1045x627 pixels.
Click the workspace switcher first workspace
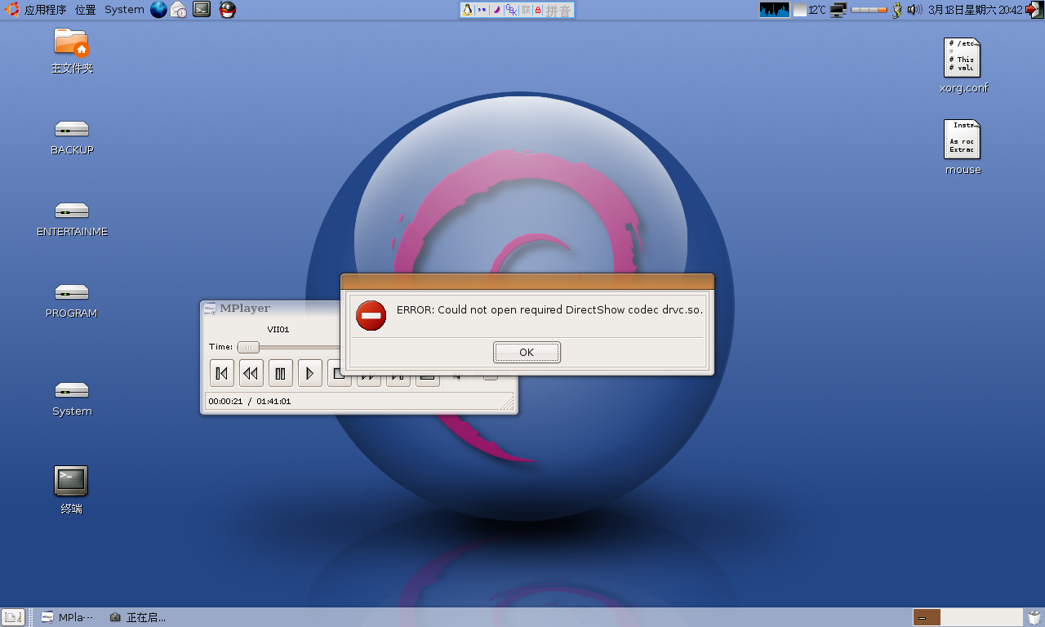point(927,617)
